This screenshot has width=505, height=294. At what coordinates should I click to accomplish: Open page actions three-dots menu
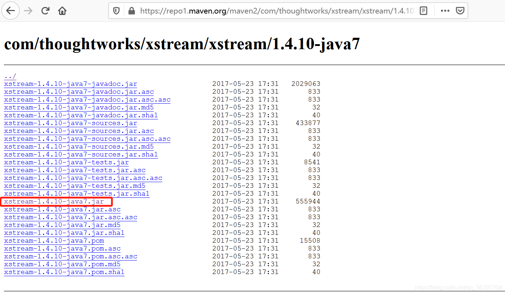pyautogui.click(x=445, y=11)
